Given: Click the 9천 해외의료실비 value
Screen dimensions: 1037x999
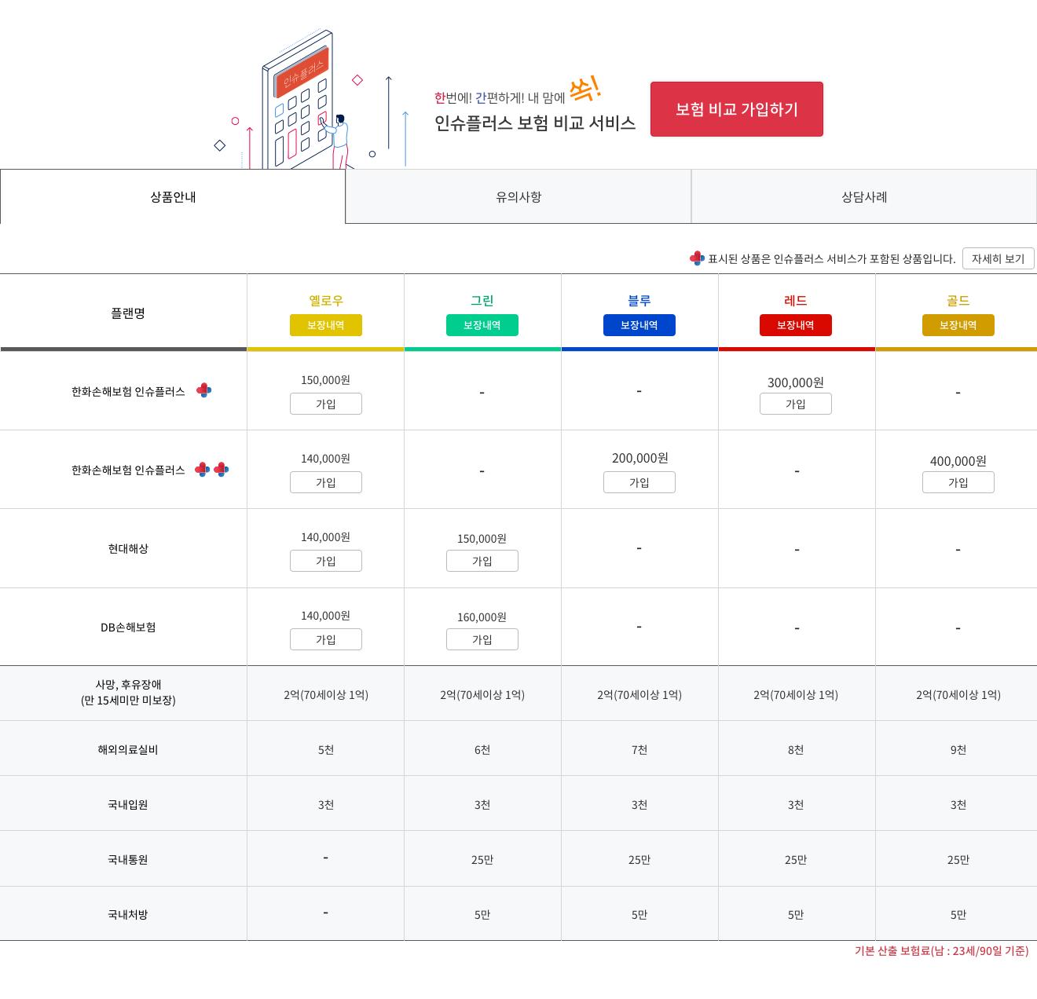Looking at the screenshot, I should coord(958,749).
